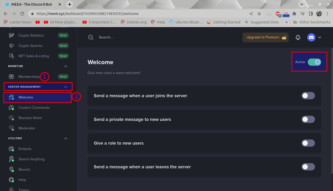Open Custom Commands in the sidebar

coord(34,107)
